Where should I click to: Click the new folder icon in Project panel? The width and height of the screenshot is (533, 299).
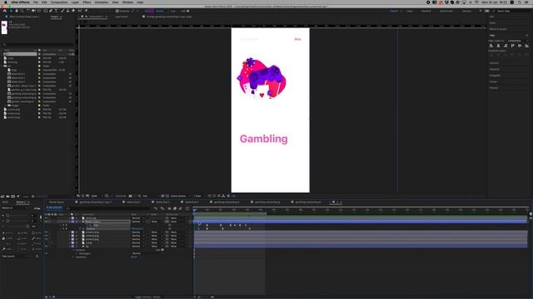[7, 196]
